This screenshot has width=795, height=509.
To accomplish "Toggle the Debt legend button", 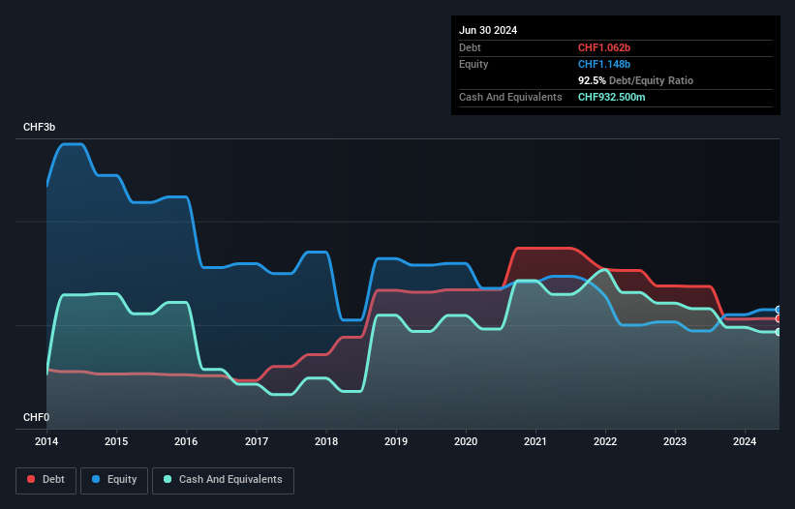I will [x=46, y=480].
